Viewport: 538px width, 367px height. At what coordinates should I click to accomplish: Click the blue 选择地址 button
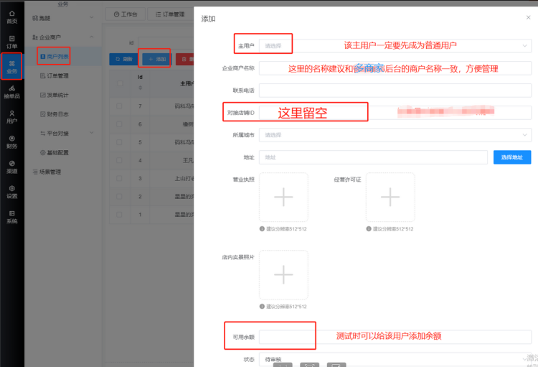[x=512, y=157]
